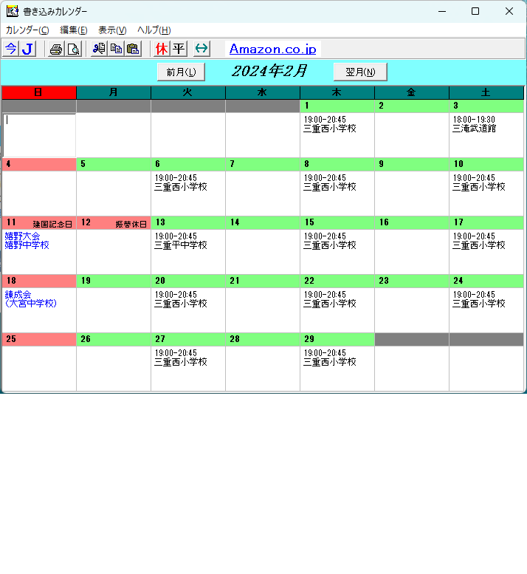Click the printer icon to print
This screenshot has width=527, height=574.
click(x=55, y=49)
